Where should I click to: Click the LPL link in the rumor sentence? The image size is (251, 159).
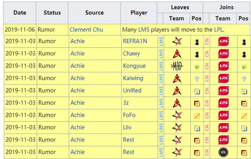pyautogui.click(x=218, y=30)
